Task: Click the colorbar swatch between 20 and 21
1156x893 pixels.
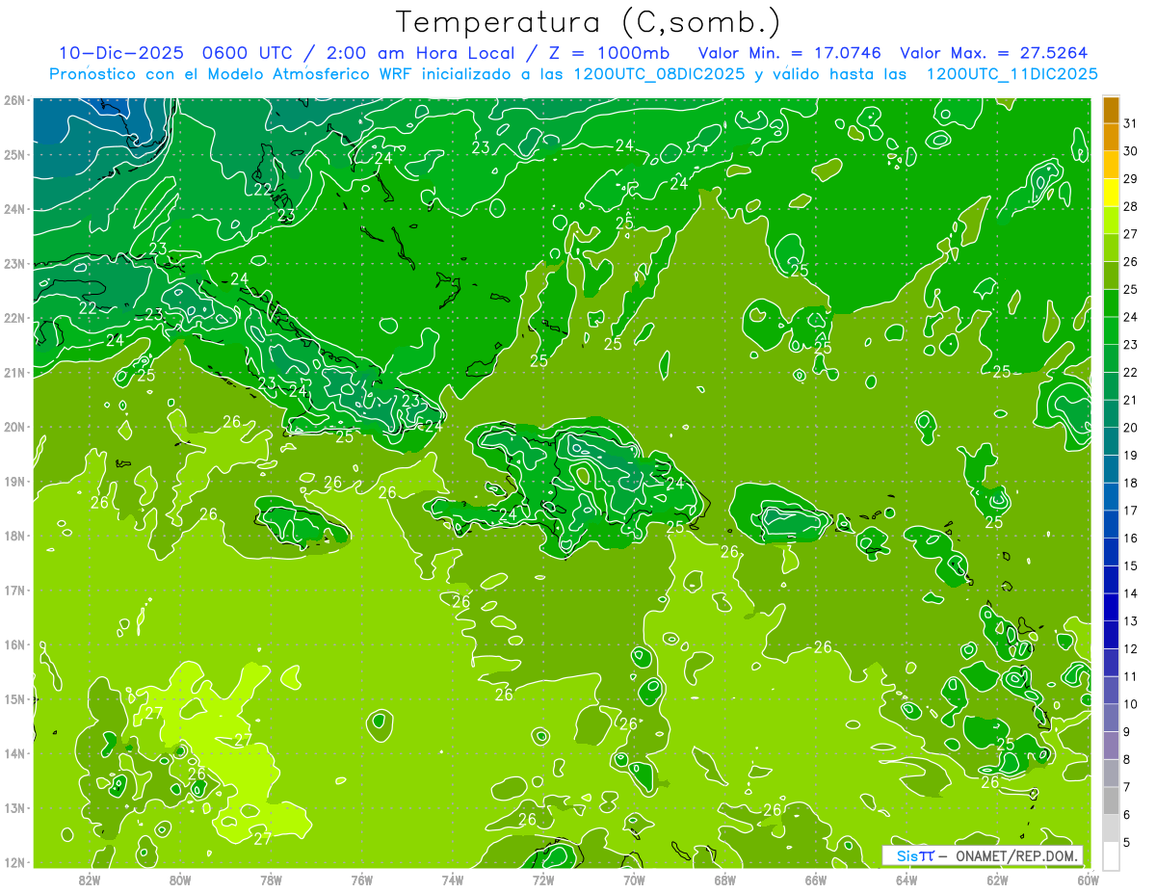Action: (1111, 413)
